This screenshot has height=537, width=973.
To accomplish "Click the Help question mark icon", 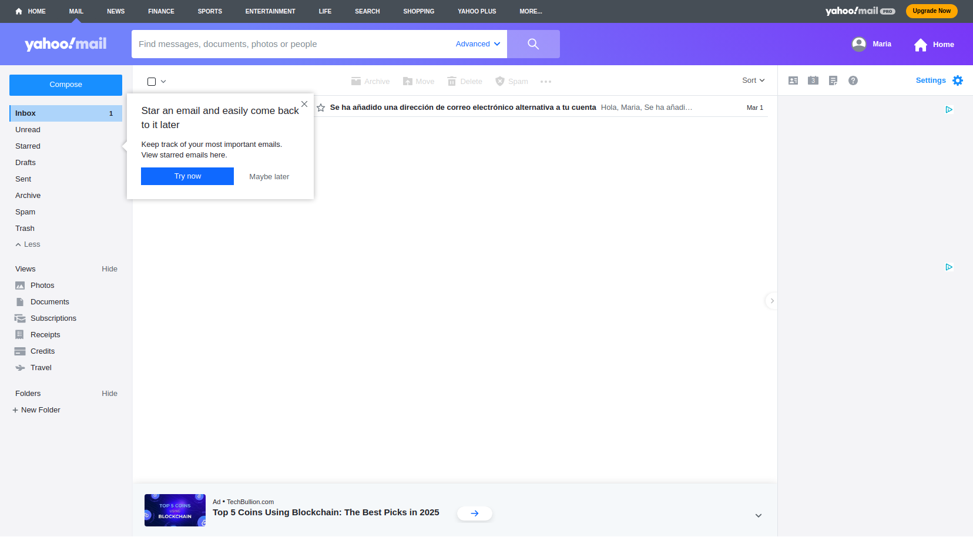I will click(x=853, y=80).
